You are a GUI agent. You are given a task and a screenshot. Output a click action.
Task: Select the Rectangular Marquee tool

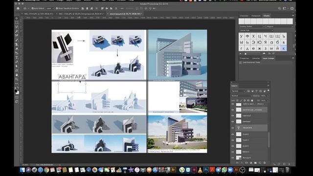17,23
